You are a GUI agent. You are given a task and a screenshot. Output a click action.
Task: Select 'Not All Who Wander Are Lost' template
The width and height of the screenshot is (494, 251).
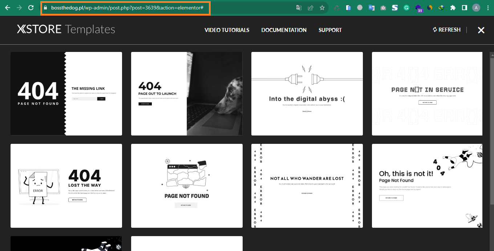[307, 186]
